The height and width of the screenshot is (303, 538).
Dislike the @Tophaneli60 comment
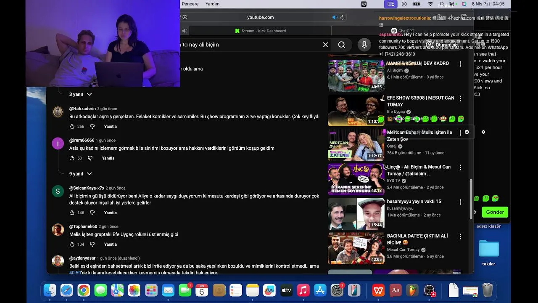pyautogui.click(x=92, y=245)
